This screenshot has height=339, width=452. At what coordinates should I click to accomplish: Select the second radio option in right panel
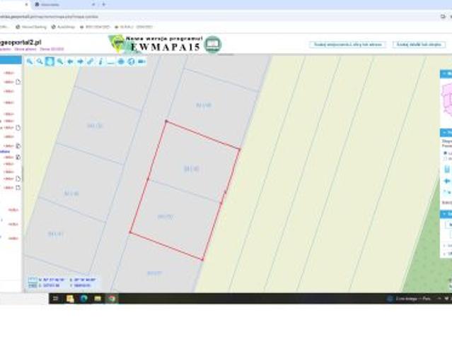[x=444, y=158]
